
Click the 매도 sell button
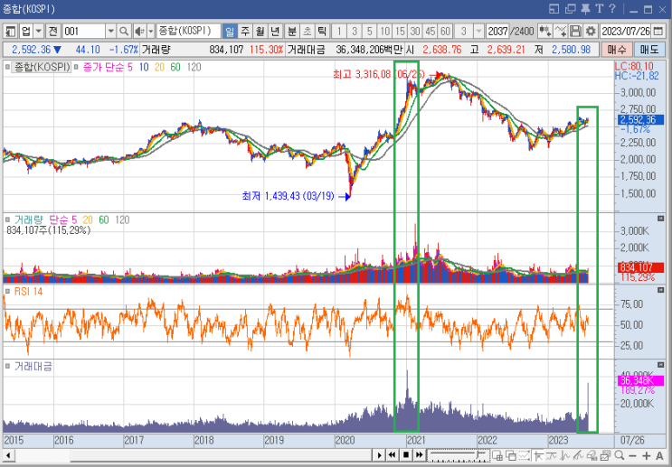649,50
